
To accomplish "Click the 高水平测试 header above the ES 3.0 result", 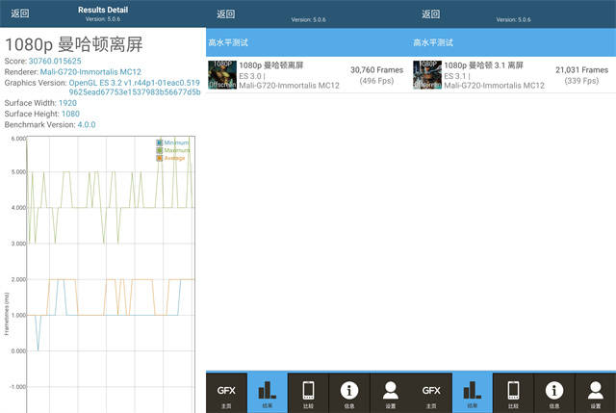I will pyautogui.click(x=228, y=42).
